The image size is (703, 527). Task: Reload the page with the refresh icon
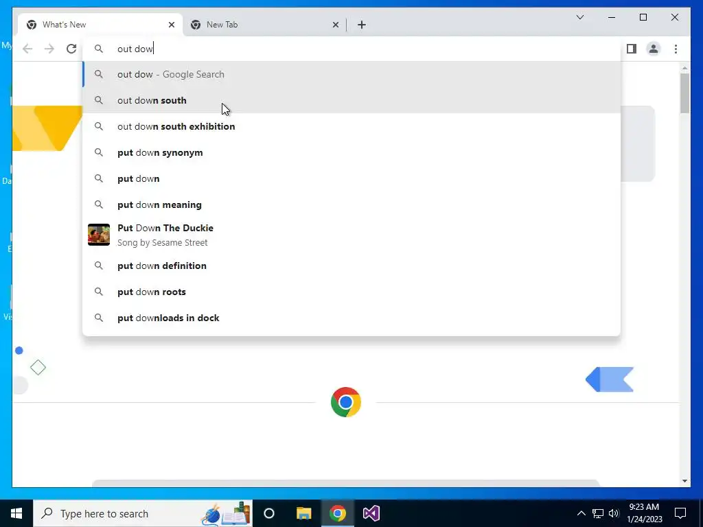pyautogui.click(x=71, y=49)
